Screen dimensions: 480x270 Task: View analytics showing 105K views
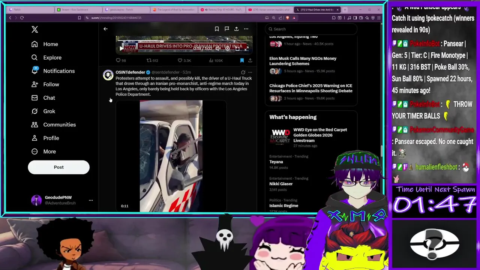(x=216, y=60)
